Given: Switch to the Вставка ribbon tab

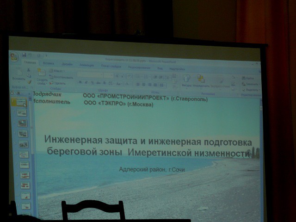Looking at the screenshot, I should coord(48,63).
